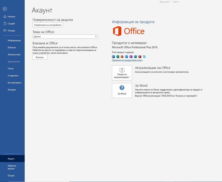Click the Информация за продукта heading
Viewport: 222px width, 182px height.
pos(133,22)
